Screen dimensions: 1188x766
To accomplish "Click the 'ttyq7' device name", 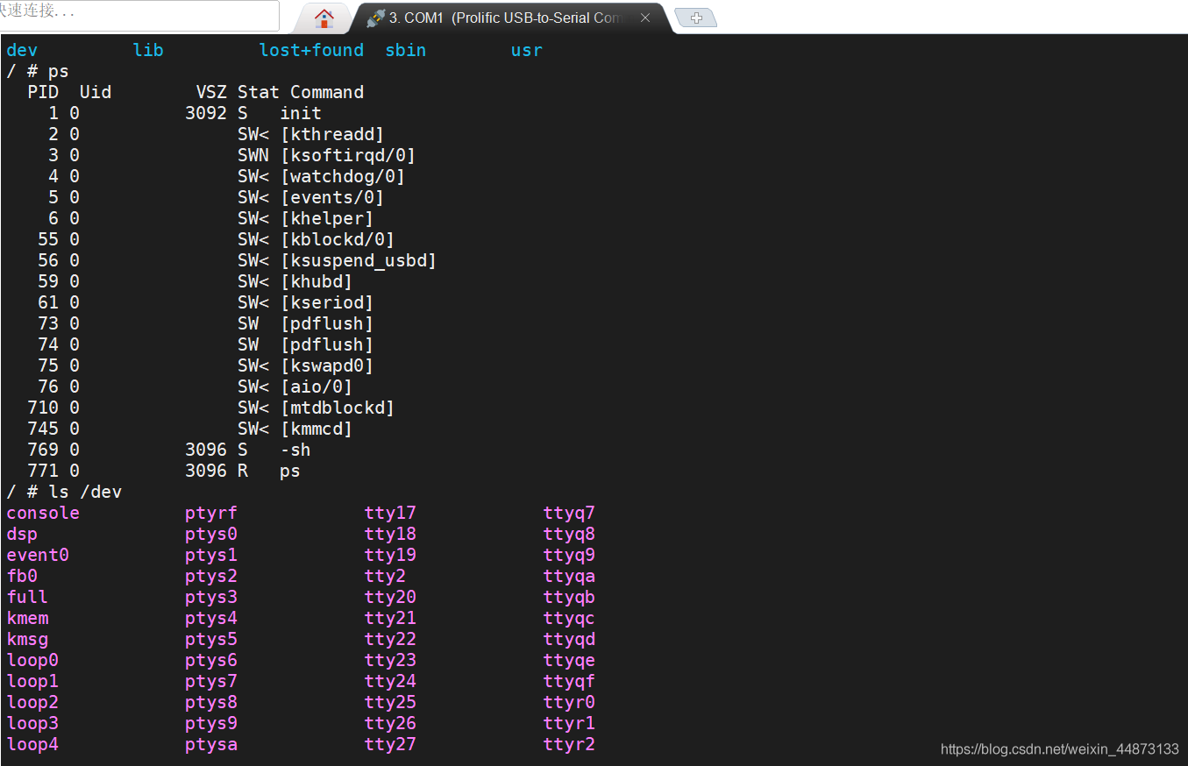I will tap(569, 513).
